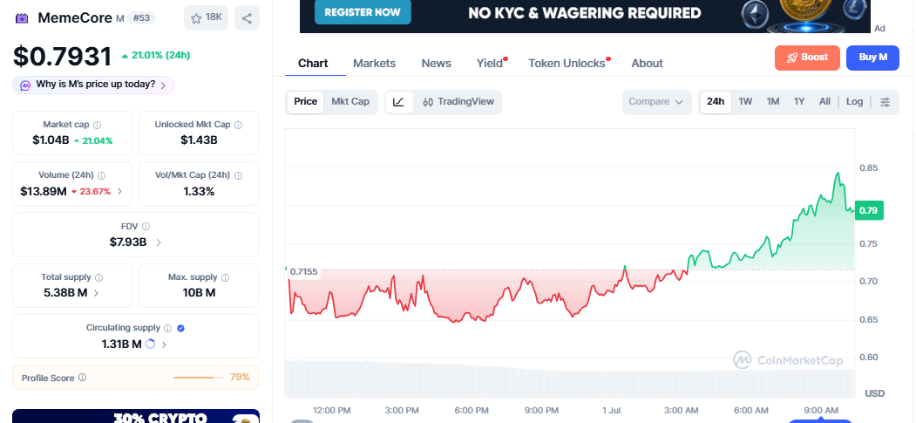This screenshot has height=423, width=916.
Task: Select the line chart icon
Action: tap(398, 102)
